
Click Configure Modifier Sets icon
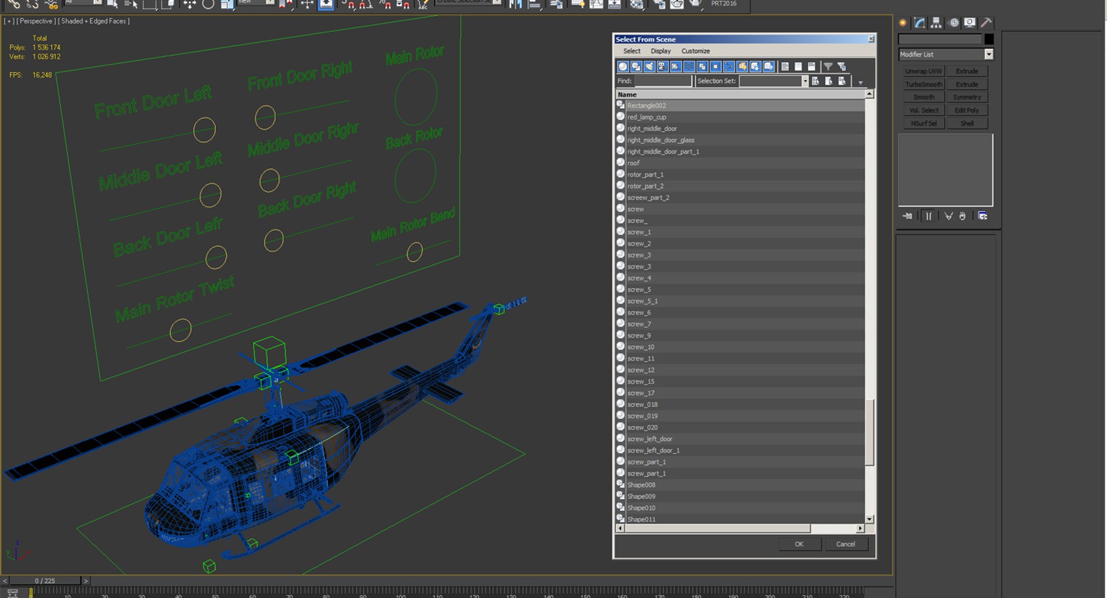click(x=983, y=216)
